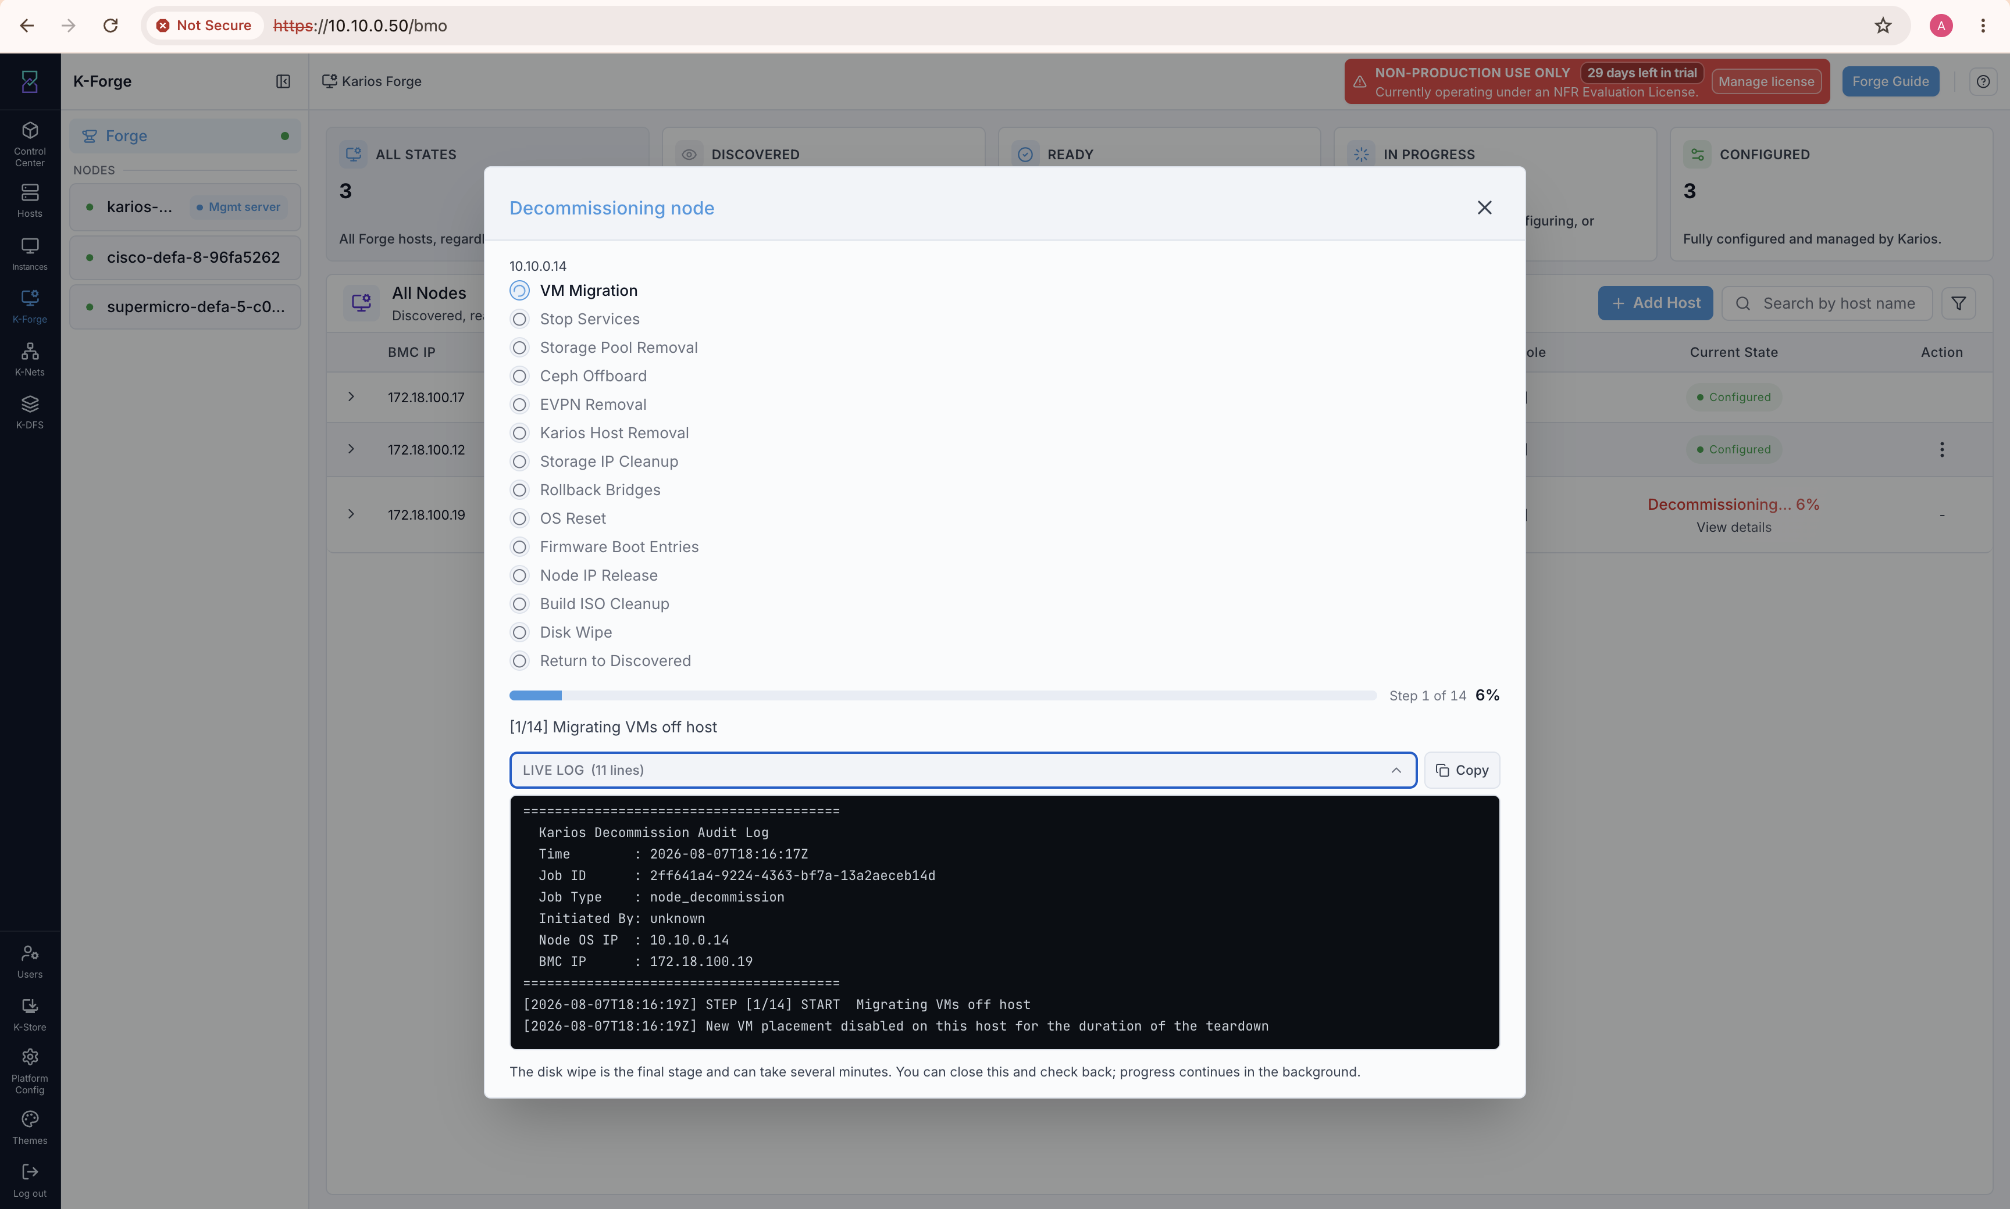
Task: Select K-Forge sidebar icon
Action: (x=30, y=306)
